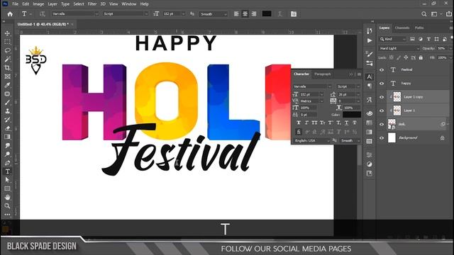Select the Rectangular Marquee tool
The height and width of the screenshot is (255, 454).
tap(8, 42)
